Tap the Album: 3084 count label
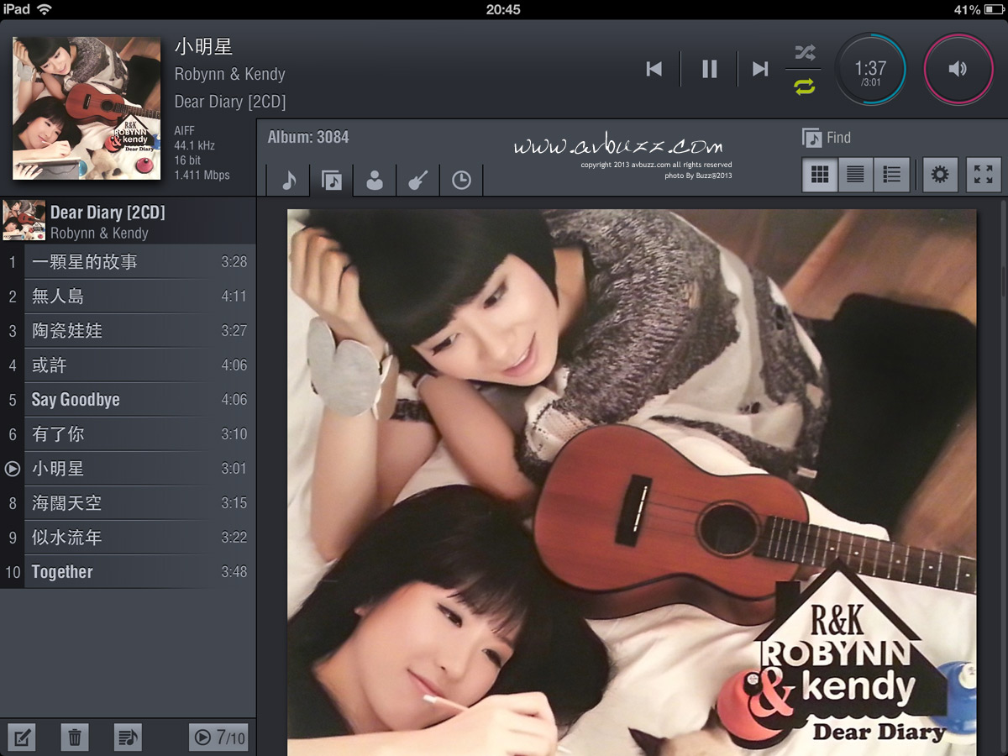Viewport: 1008px width, 756px height. click(x=308, y=137)
